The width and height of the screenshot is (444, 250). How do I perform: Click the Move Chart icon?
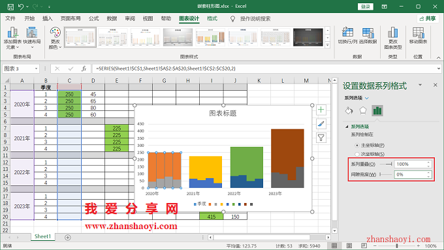pos(418,33)
